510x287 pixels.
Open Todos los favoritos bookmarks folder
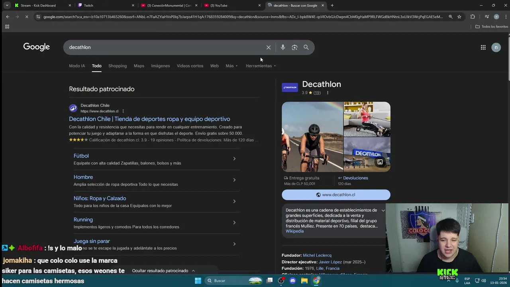[492, 27]
